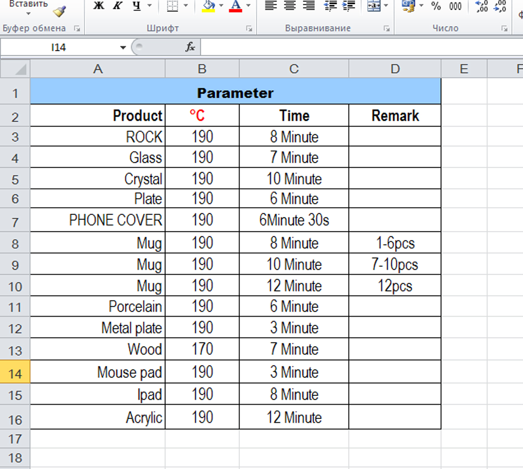Viewport: 523px width, 469px height.
Task: Select the ROCK product cell
Action: coord(98,136)
